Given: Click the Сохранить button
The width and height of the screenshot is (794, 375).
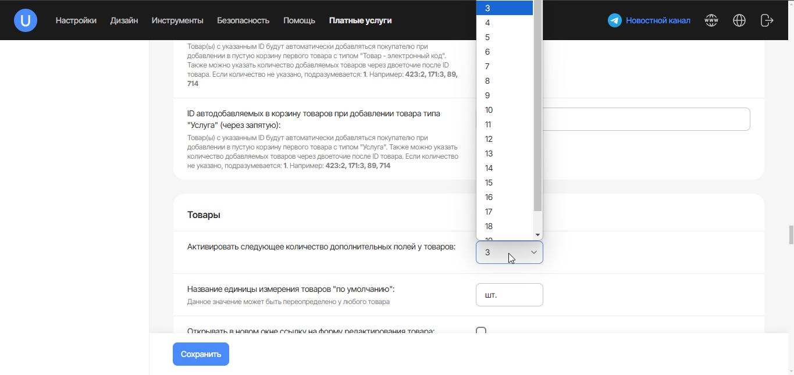Looking at the screenshot, I should 201,354.
